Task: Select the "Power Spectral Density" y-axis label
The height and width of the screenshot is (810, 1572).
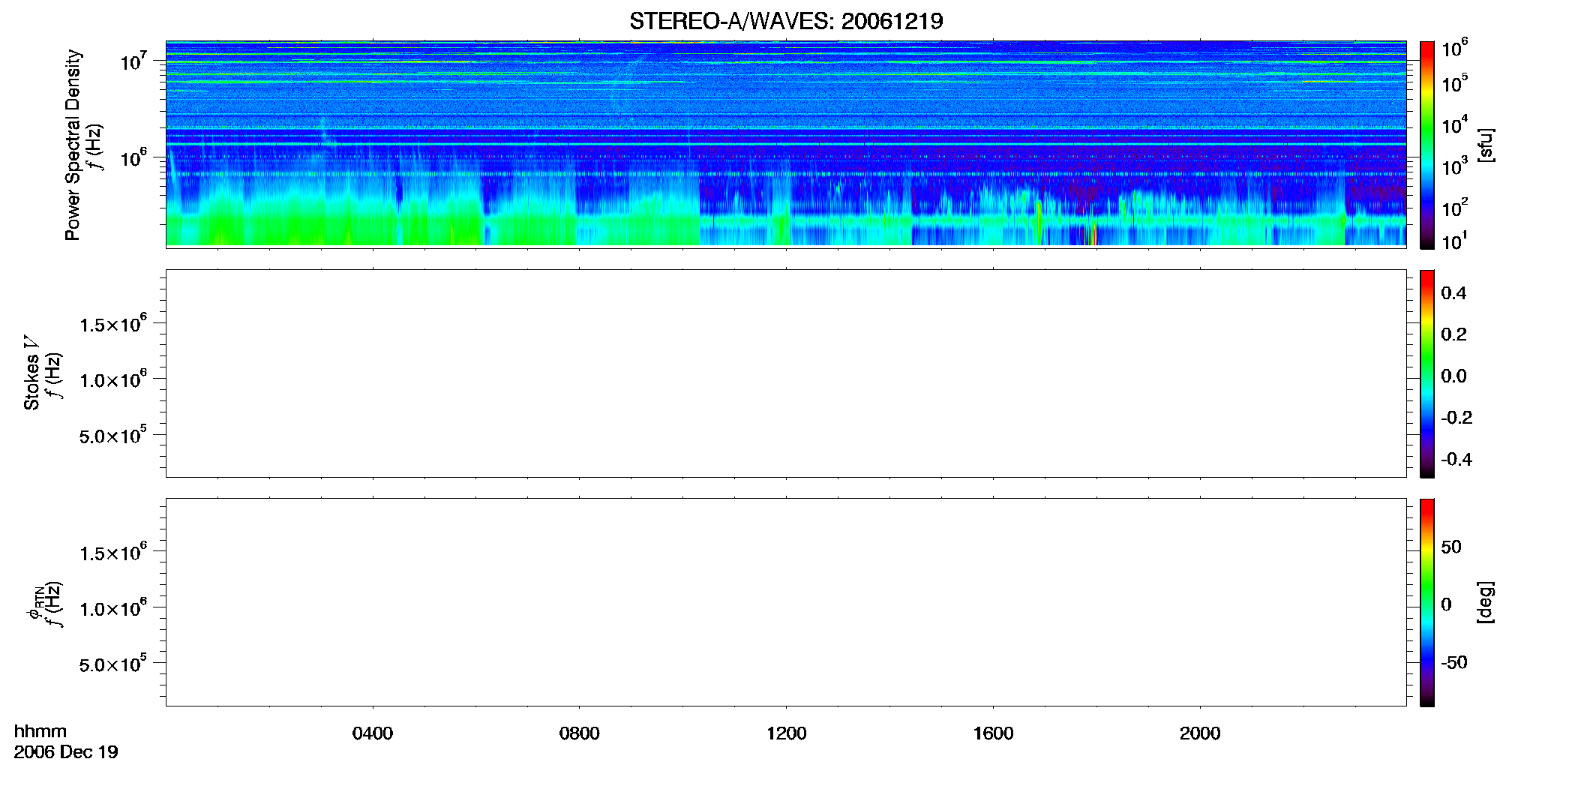Action: [73, 145]
